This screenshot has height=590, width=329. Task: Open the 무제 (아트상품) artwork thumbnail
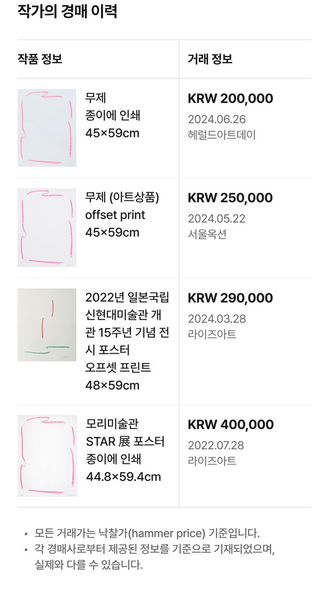click(47, 227)
